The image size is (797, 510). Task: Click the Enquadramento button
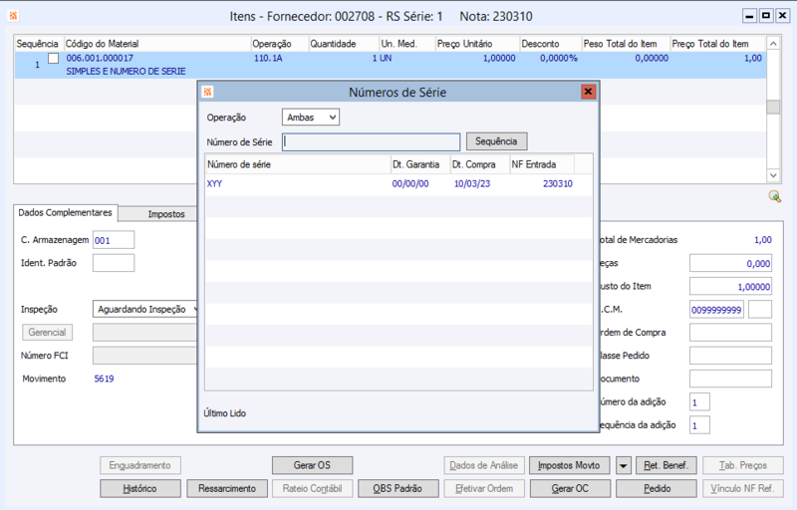(x=139, y=465)
